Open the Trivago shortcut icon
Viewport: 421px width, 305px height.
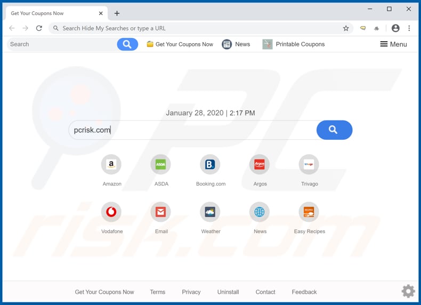click(x=309, y=164)
